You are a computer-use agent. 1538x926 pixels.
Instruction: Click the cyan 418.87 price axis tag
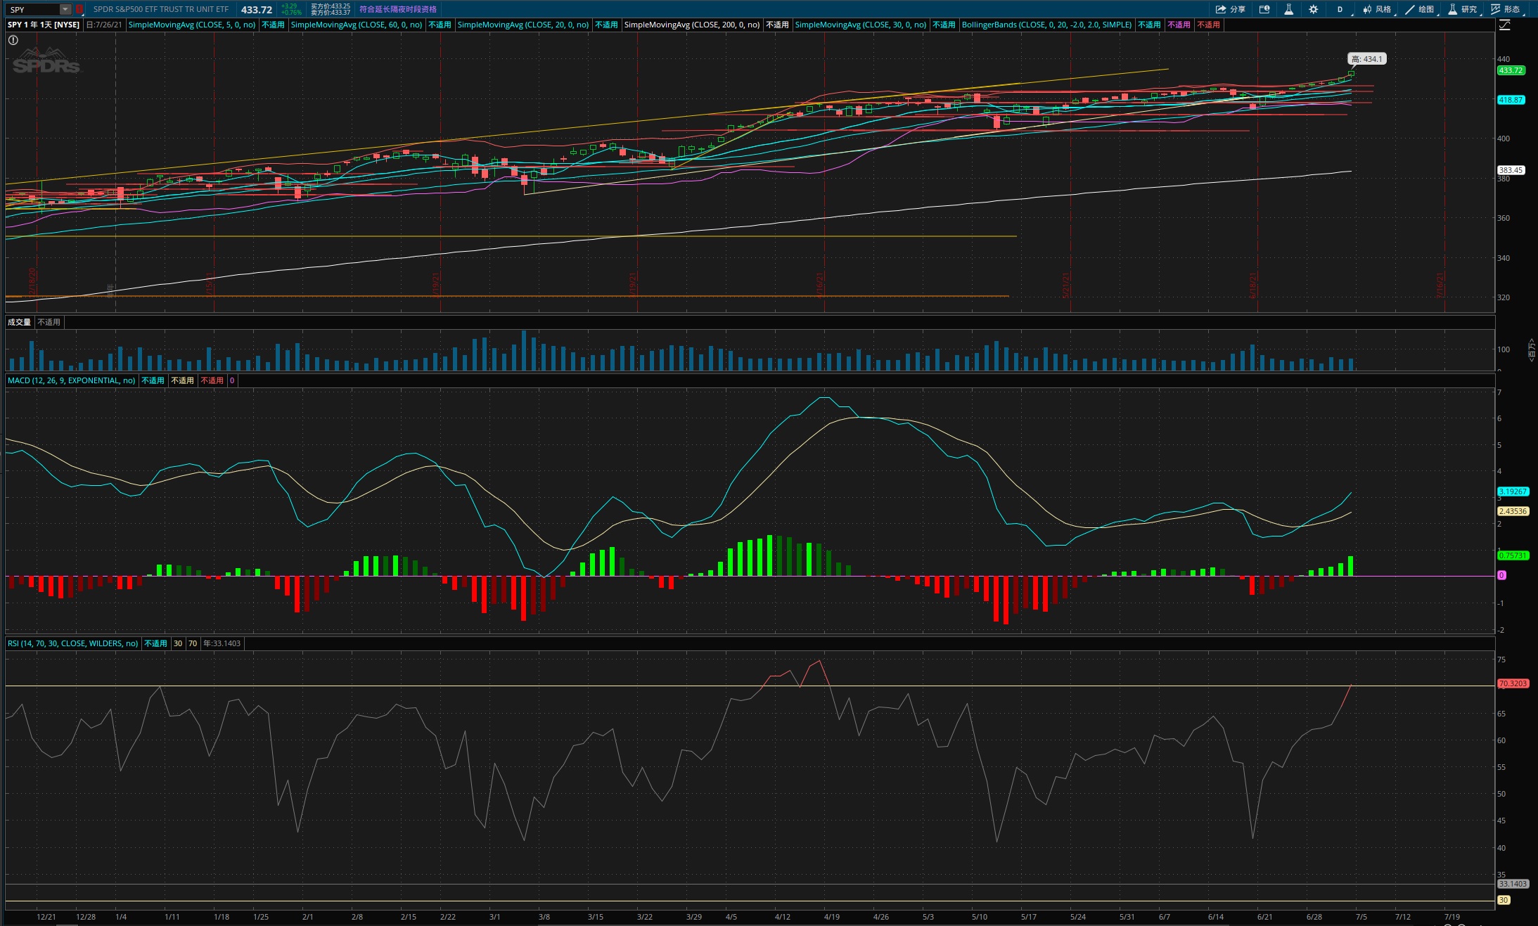pos(1511,100)
